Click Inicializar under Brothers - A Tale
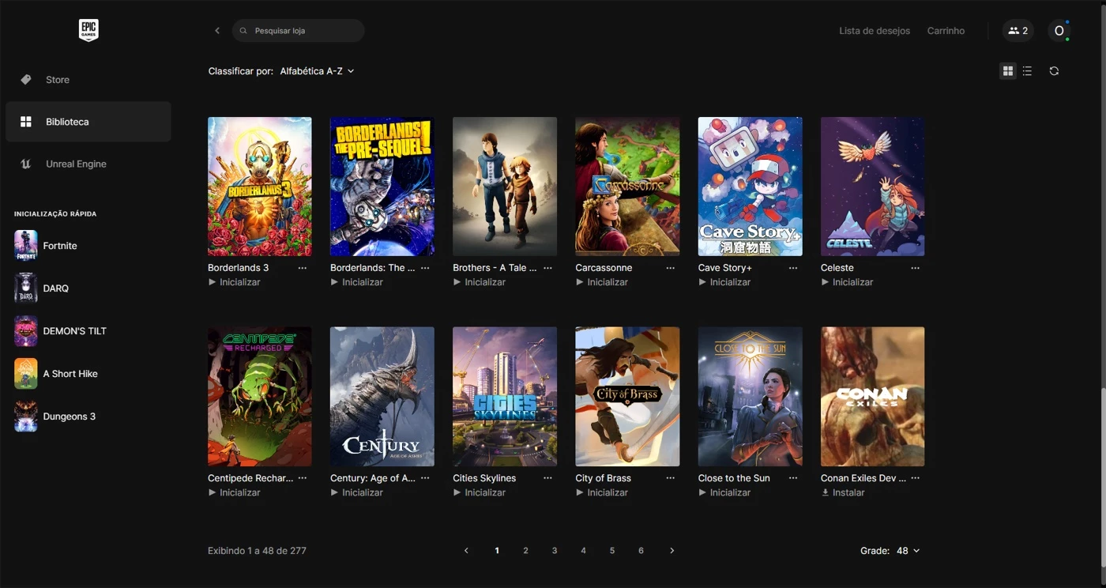 point(480,282)
